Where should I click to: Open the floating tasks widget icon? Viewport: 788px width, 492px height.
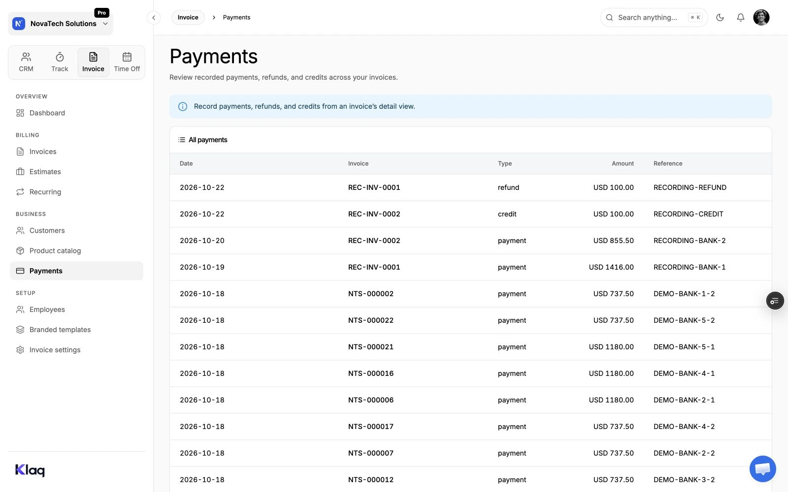click(775, 301)
